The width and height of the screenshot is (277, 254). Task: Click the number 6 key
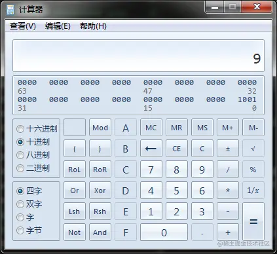point(202,190)
